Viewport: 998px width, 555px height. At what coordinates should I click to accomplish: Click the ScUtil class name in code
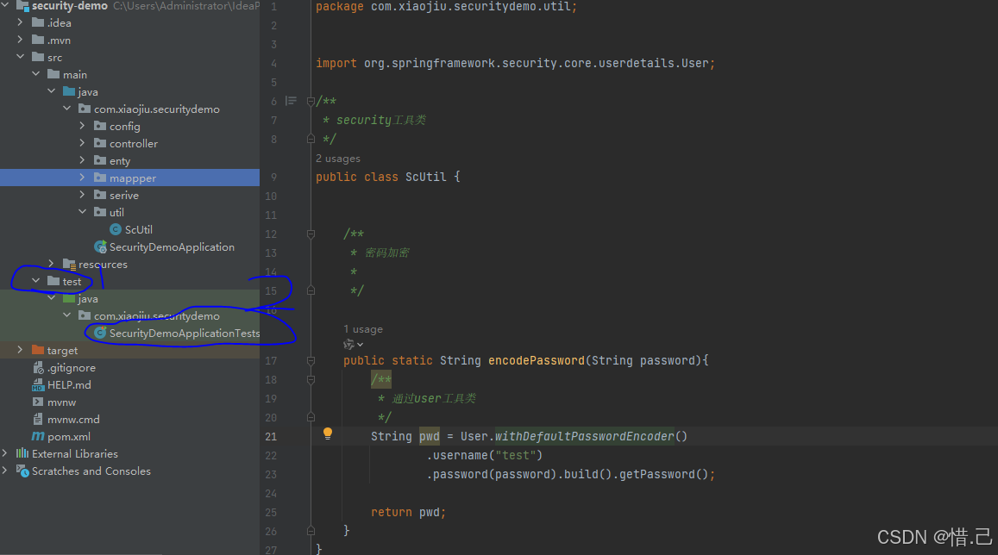tap(426, 177)
